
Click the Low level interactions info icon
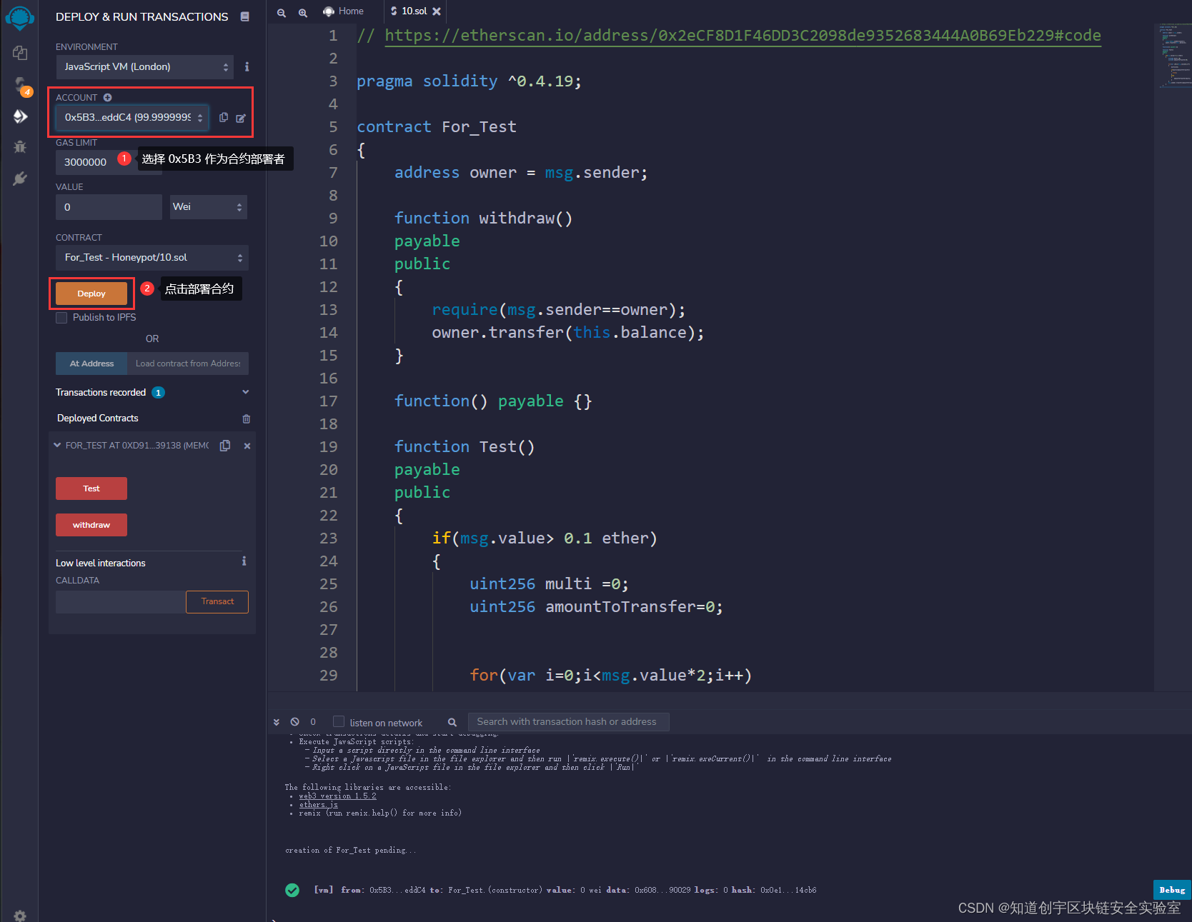click(244, 561)
